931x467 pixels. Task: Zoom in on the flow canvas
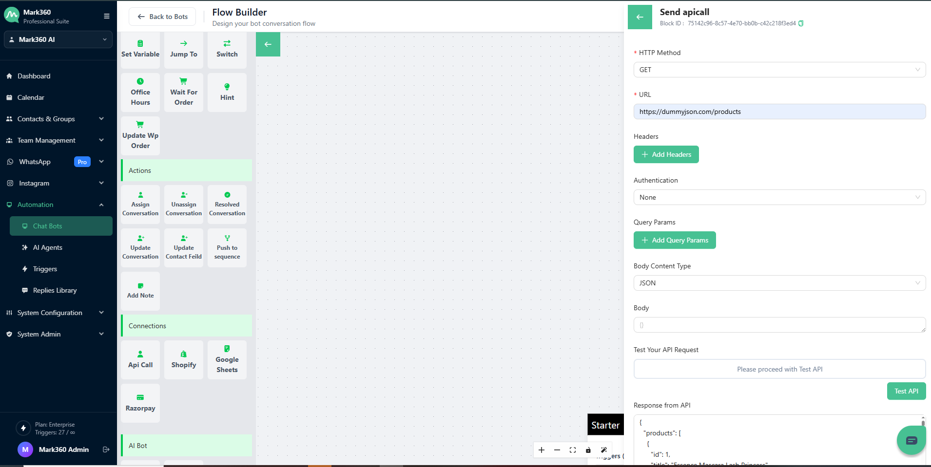point(542,450)
